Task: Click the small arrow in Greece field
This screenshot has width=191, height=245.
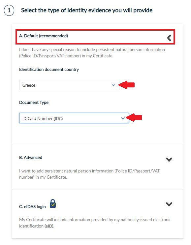Action: coord(113,85)
